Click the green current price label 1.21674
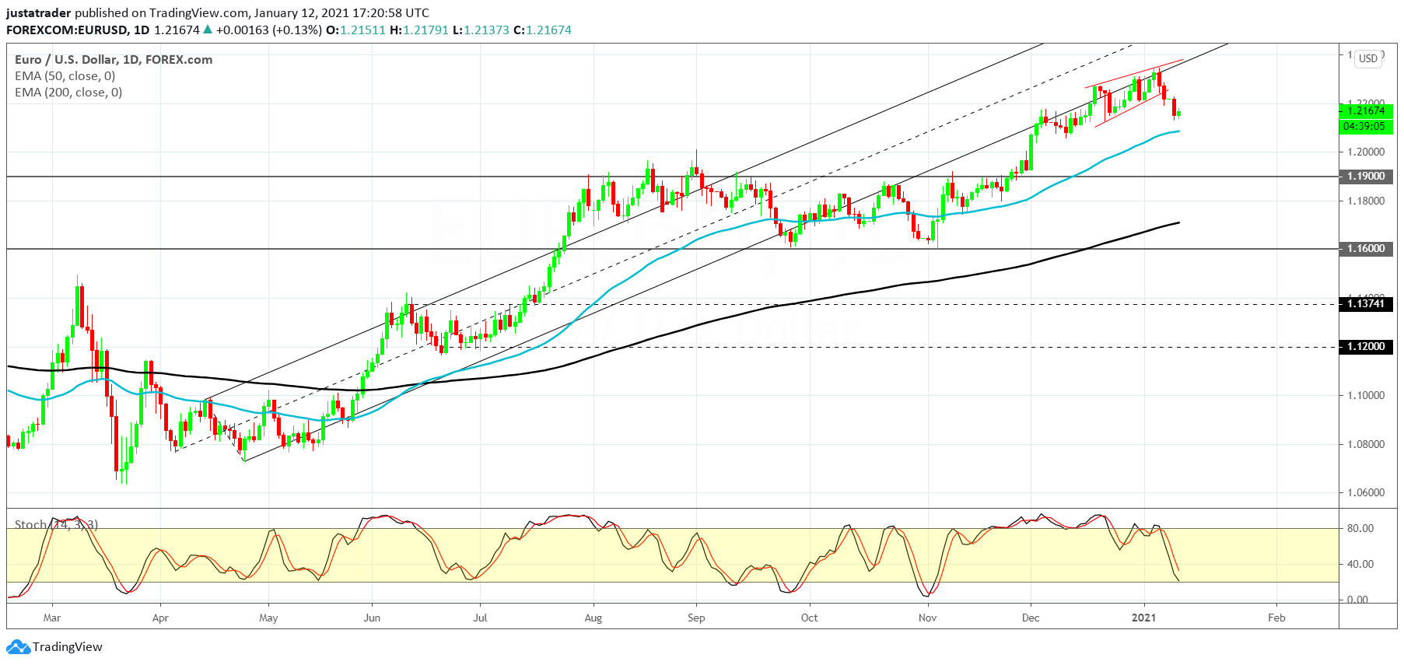 1367,111
